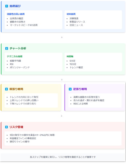The width and height of the screenshot is (126, 165).
Task: Click the 新製品リリース list item
Action: [x=77, y=22]
